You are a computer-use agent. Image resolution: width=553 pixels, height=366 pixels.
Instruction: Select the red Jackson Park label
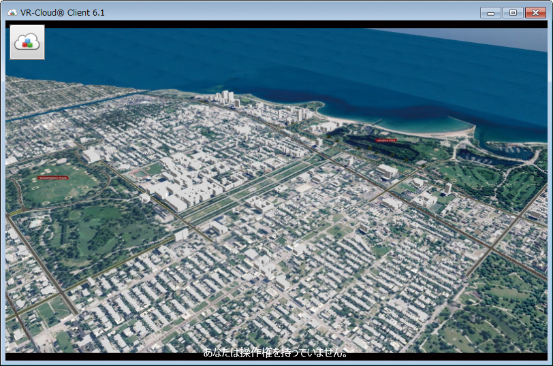click(x=385, y=140)
